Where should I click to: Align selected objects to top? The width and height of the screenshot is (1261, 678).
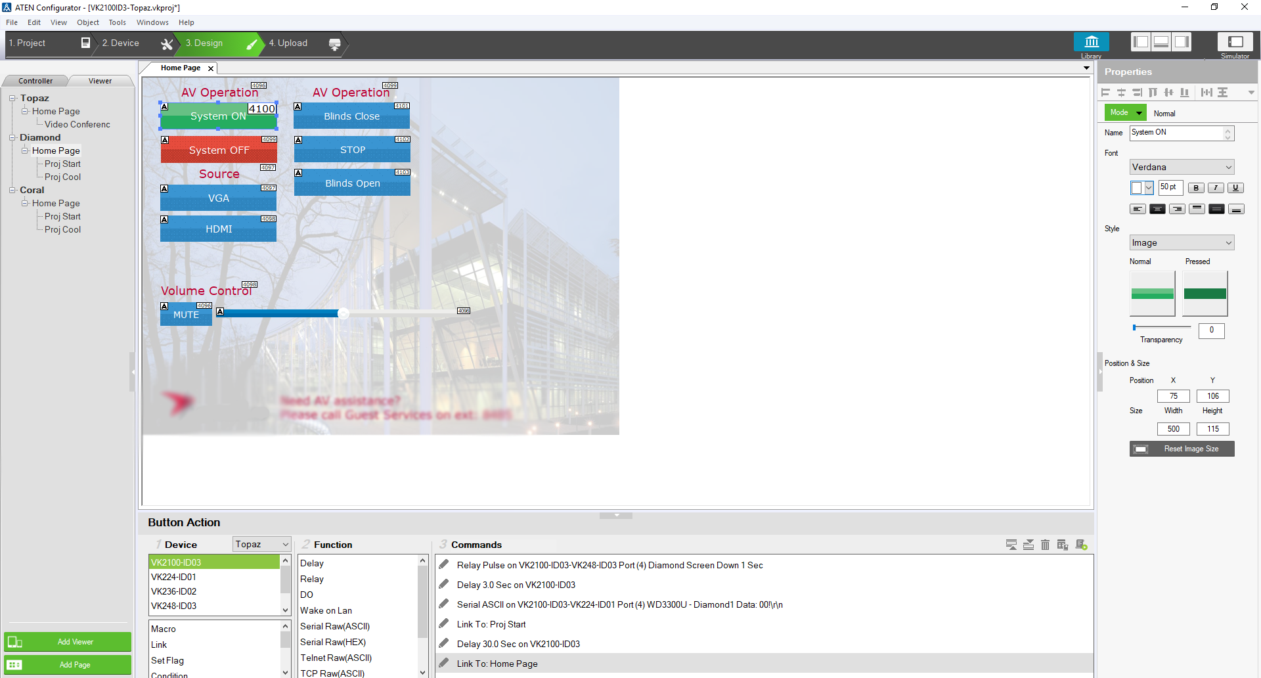click(x=1153, y=93)
